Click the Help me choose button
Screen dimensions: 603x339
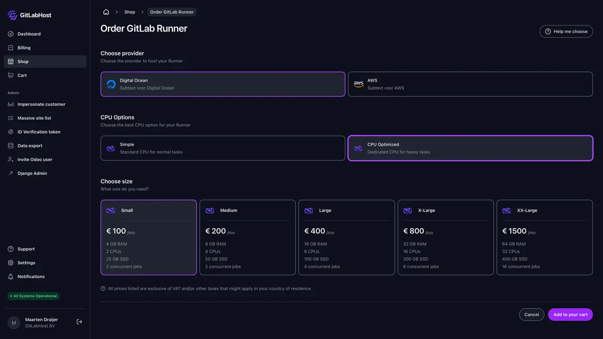pos(566,31)
